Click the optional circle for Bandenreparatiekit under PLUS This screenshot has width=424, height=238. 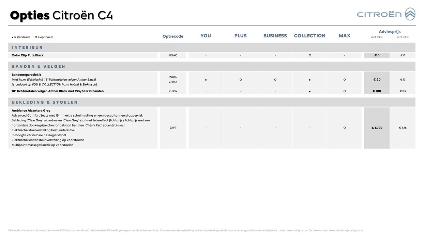click(241, 80)
